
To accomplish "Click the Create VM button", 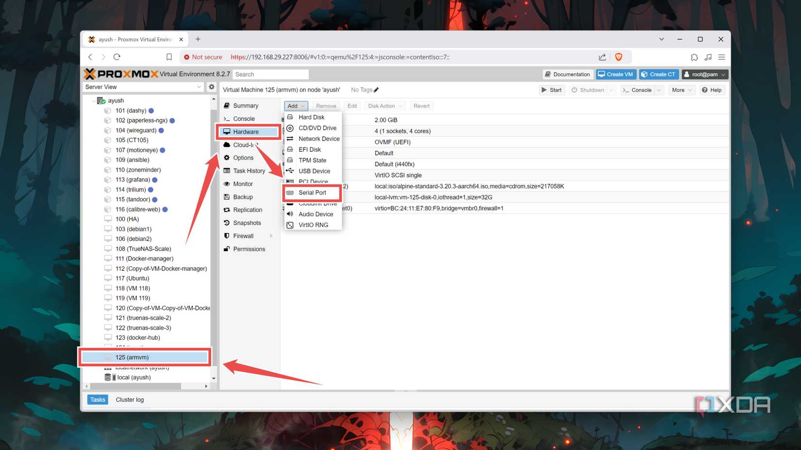I will pos(616,74).
